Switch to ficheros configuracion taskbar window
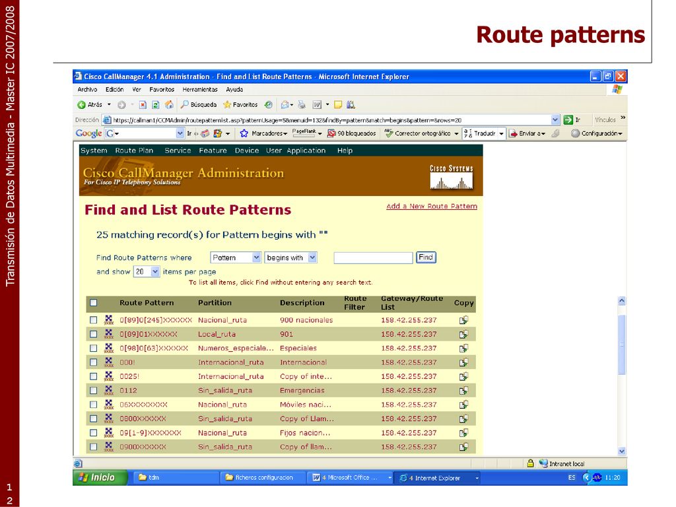The image size is (676, 507). coord(264,478)
